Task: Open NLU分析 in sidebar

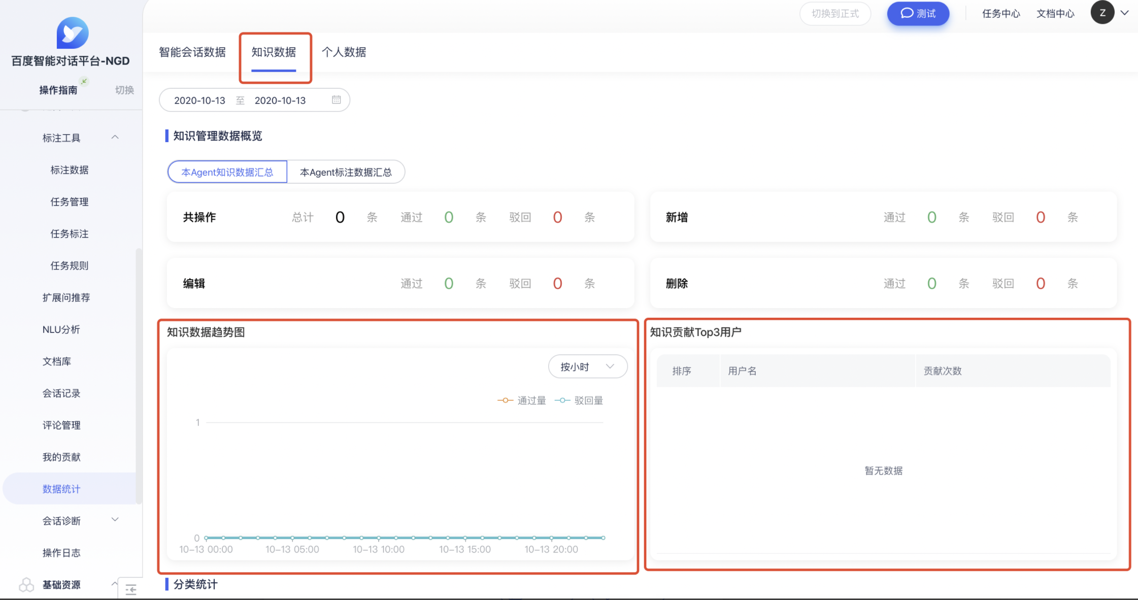Action: [x=61, y=330]
